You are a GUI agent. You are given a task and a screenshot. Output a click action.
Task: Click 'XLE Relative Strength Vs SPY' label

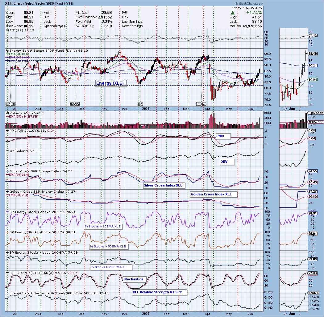159,292
